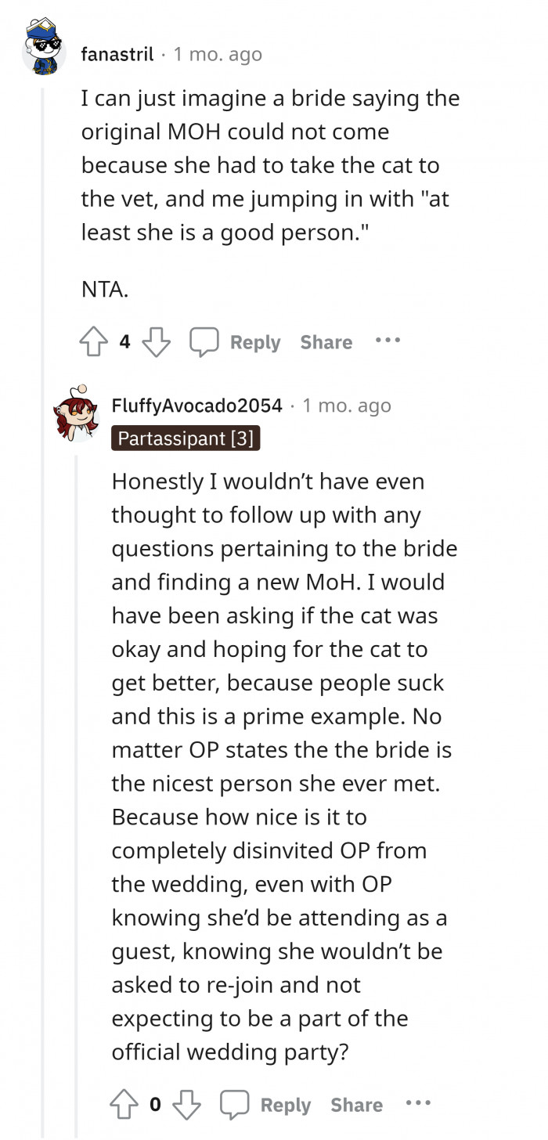Upvote FluffyAvocado2054's comment
The image size is (548, 1140).
click(124, 1104)
